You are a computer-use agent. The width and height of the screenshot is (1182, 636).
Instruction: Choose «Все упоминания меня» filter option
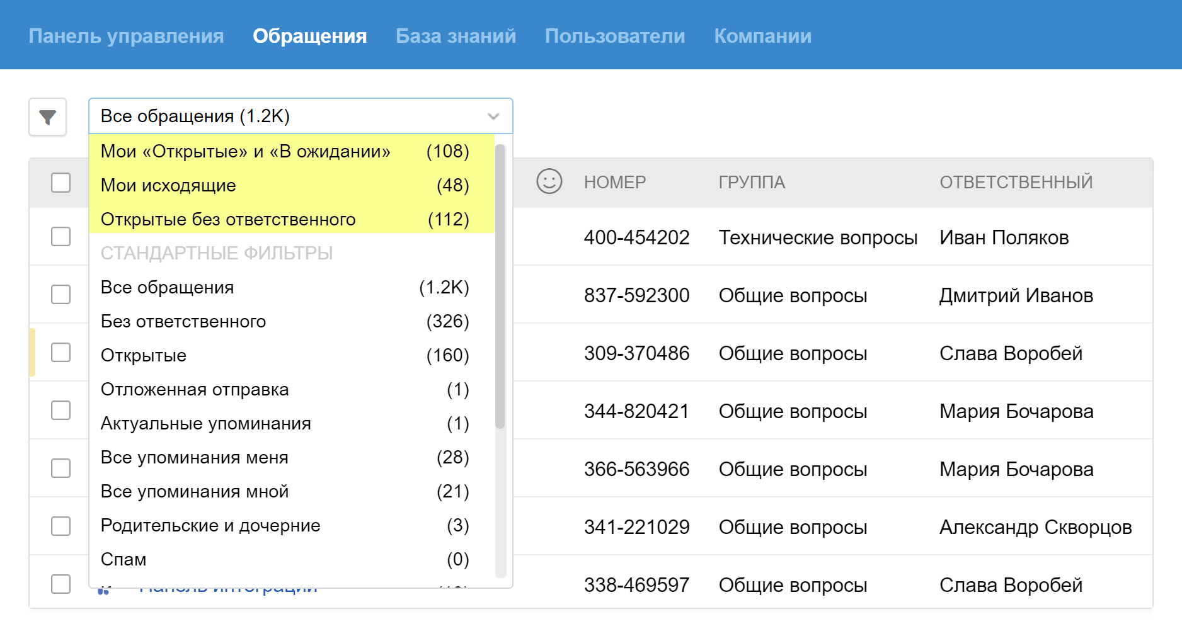[292, 458]
